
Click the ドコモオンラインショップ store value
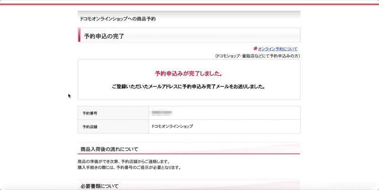(172, 126)
